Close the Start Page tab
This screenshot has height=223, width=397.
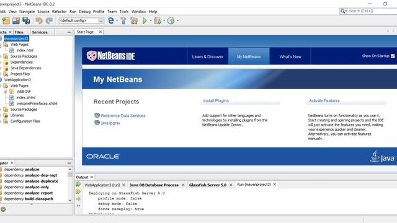point(100,32)
